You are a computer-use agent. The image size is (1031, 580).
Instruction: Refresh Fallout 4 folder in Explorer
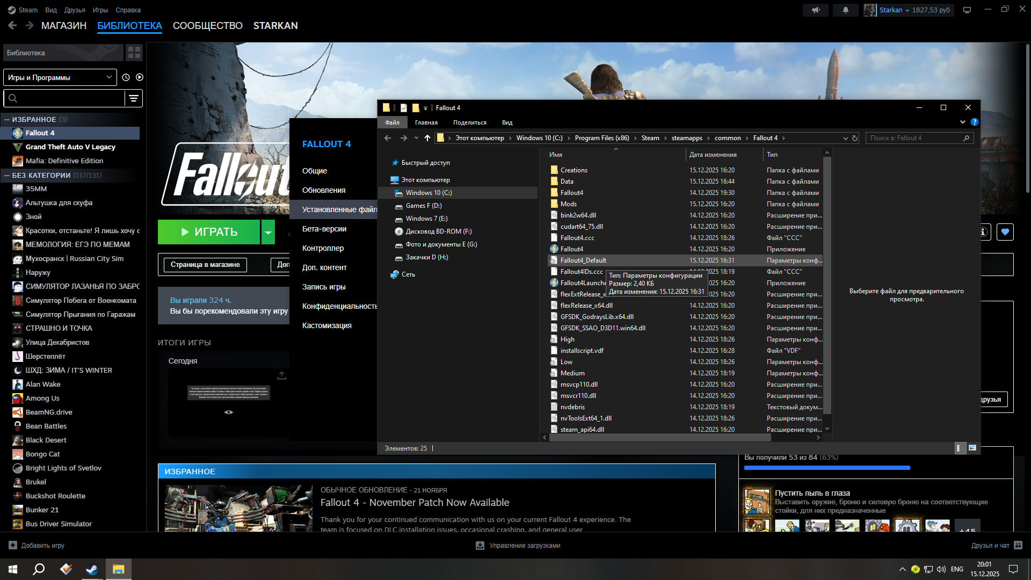(x=855, y=138)
